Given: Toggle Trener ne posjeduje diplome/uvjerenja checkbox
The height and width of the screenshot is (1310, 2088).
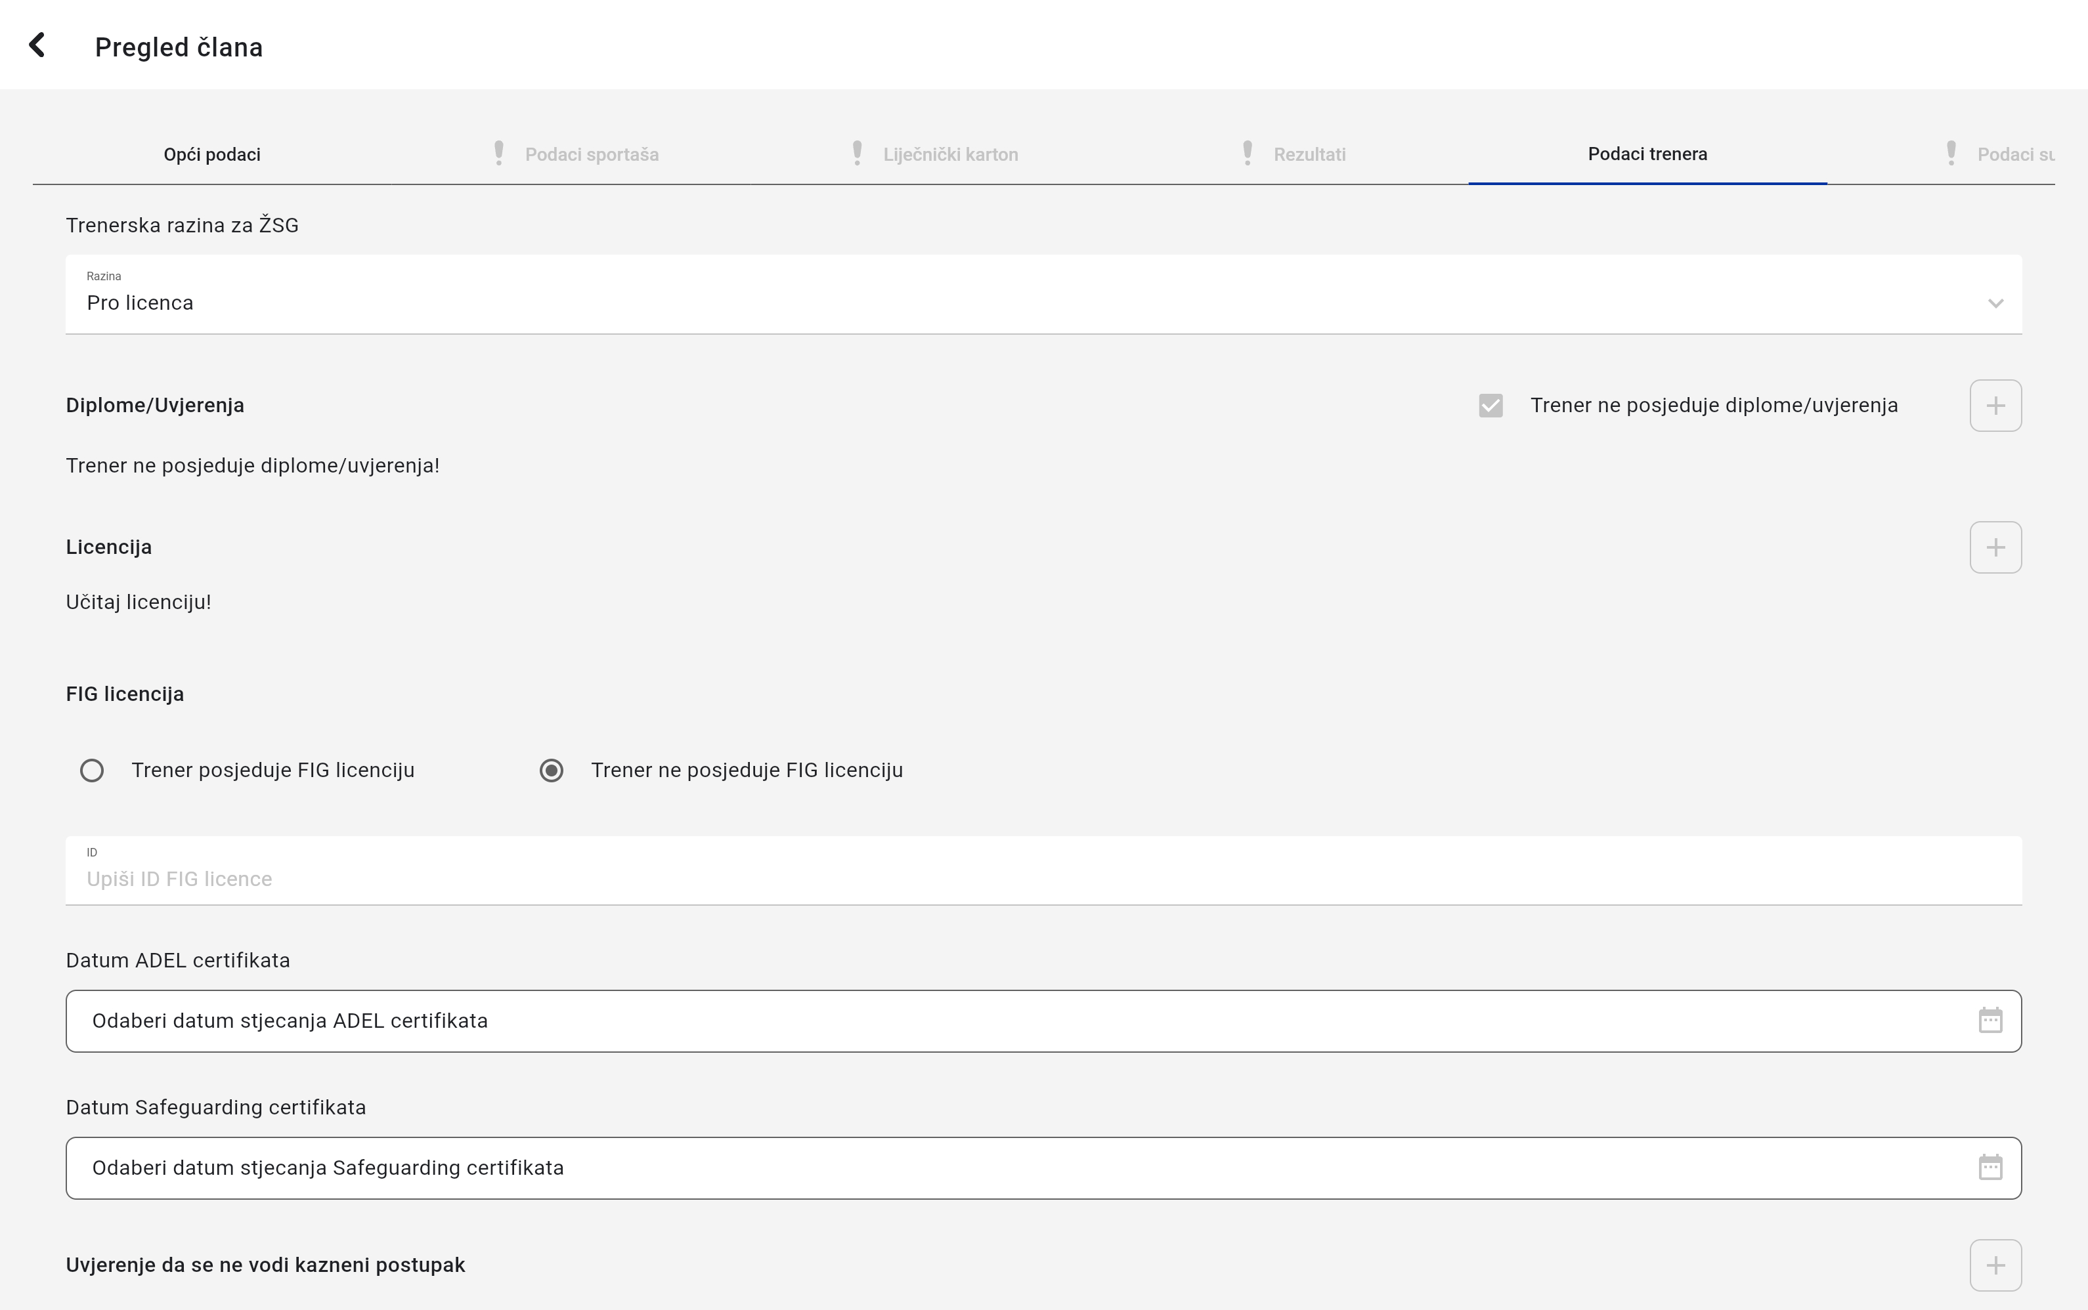Looking at the screenshot, I should pyautogui.click(x=1490, y=406).
